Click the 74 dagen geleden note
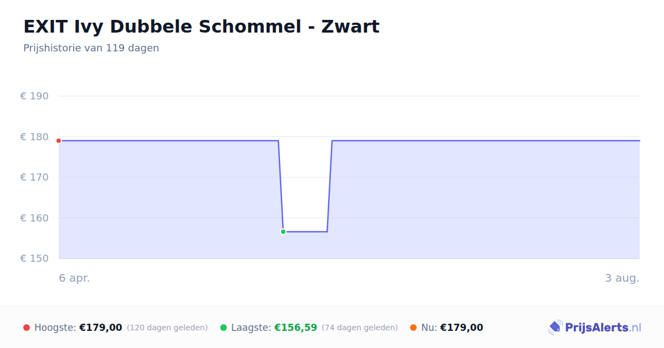The height and width of the screenshot is (348, 664). tap(360, 328)
